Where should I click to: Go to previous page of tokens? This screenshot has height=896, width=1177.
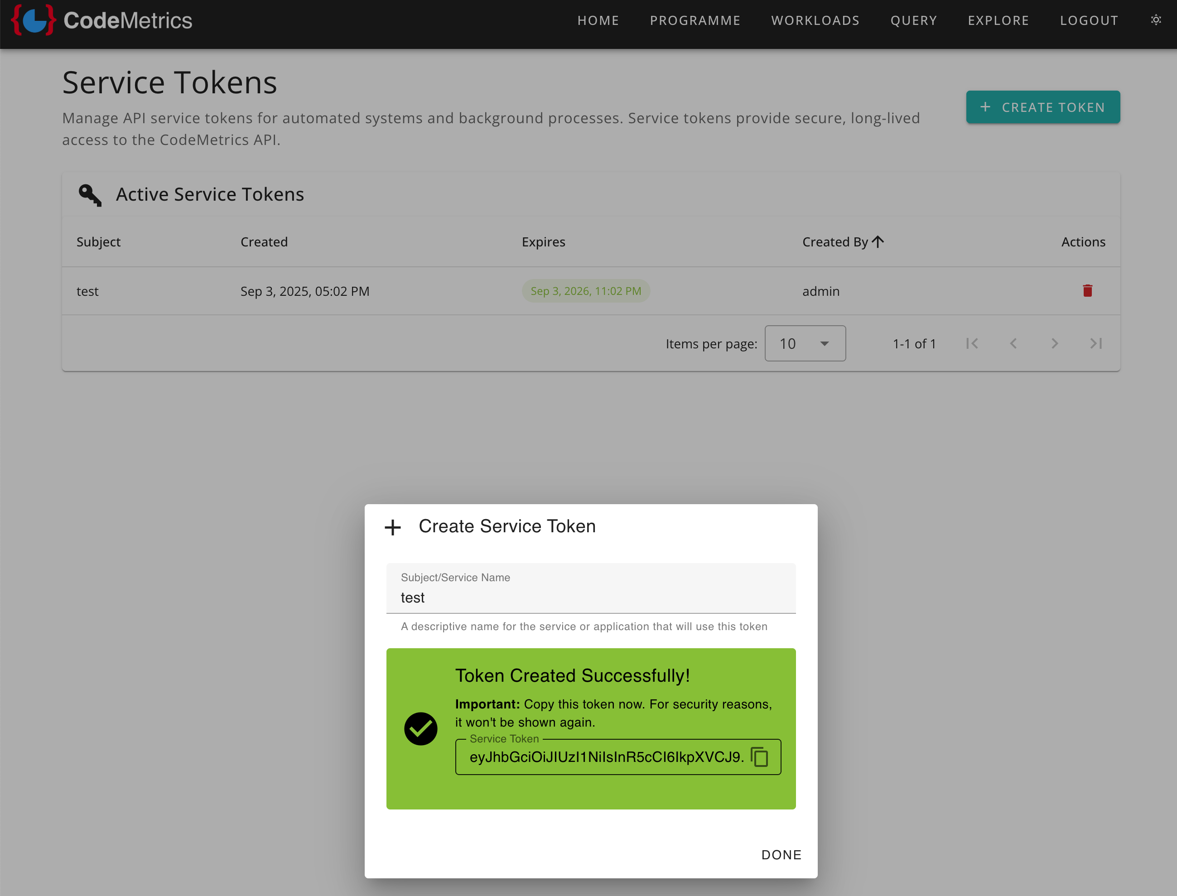coord(1013,343)
